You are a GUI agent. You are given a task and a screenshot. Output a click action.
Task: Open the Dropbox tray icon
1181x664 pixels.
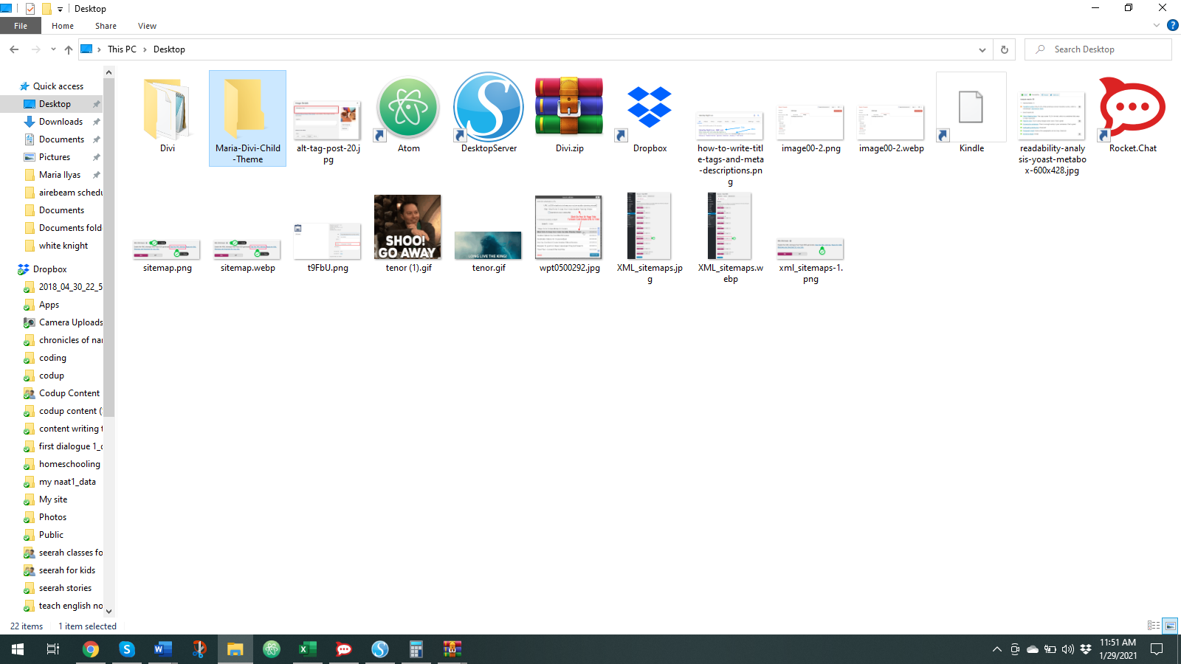pos(1085,649)
